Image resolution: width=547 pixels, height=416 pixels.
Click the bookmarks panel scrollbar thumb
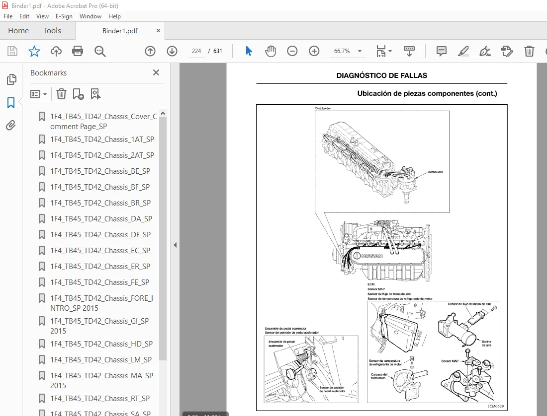(x=163, y=238)
